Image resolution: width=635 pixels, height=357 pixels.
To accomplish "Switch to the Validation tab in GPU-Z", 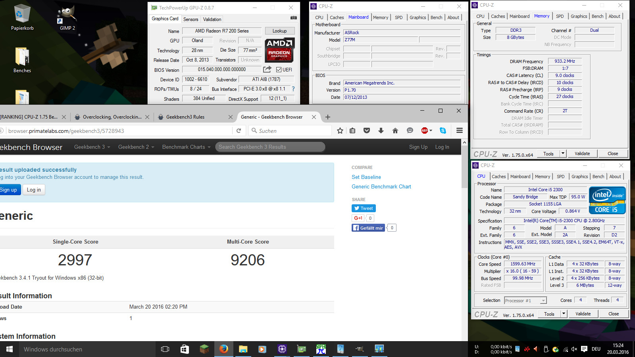I will (x=212, y=19).
